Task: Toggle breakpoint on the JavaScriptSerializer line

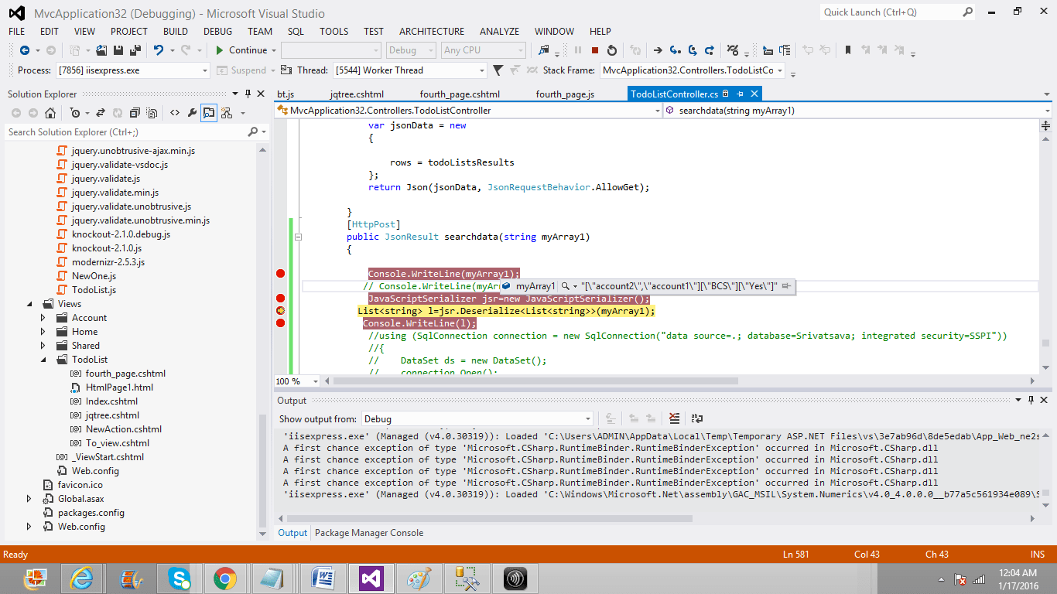Action: click(281, 299)
